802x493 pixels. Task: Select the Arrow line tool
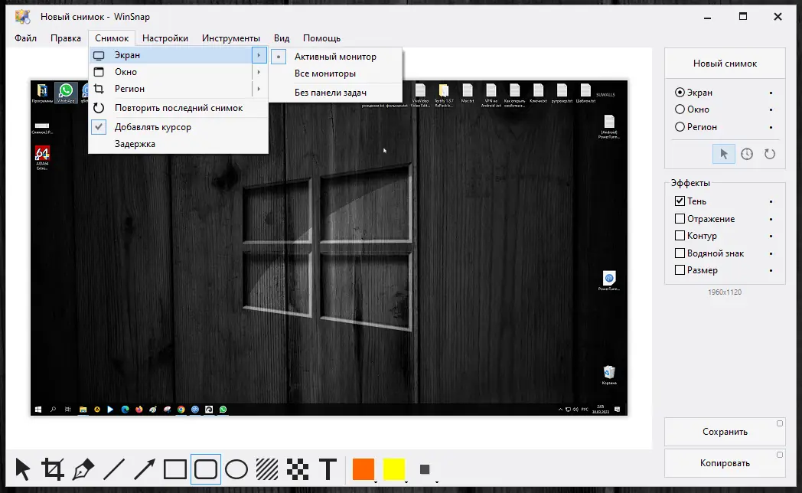pos(144,469)
